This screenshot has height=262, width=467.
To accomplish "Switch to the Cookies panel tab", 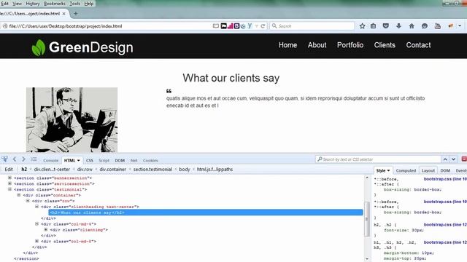I will click(150, 160).
